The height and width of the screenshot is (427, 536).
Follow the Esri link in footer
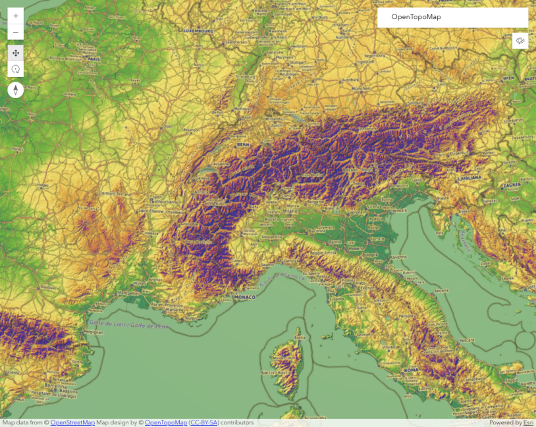click(528, 422)
